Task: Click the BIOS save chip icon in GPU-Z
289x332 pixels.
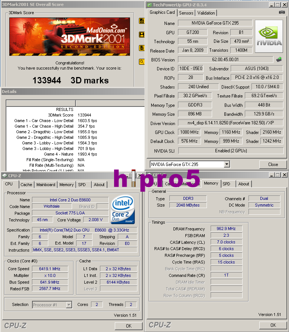Action: click(279, 60)
